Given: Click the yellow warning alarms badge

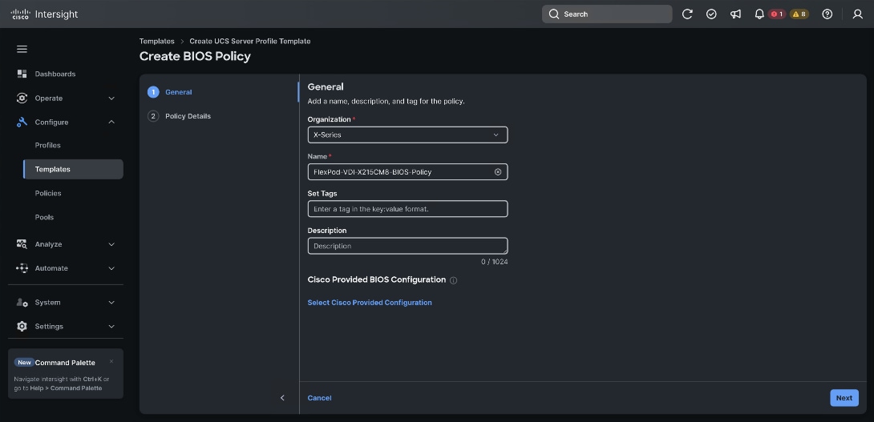Looking at the screenshot, I should [799, 14].
